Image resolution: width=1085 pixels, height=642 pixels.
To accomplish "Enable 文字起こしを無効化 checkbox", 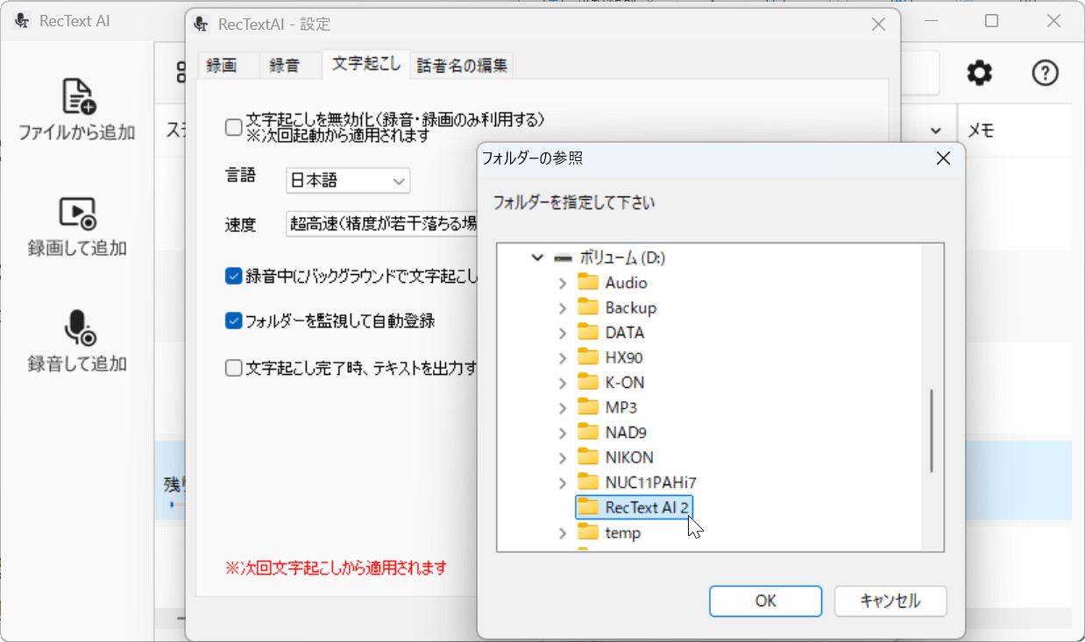I will [234, 128].
